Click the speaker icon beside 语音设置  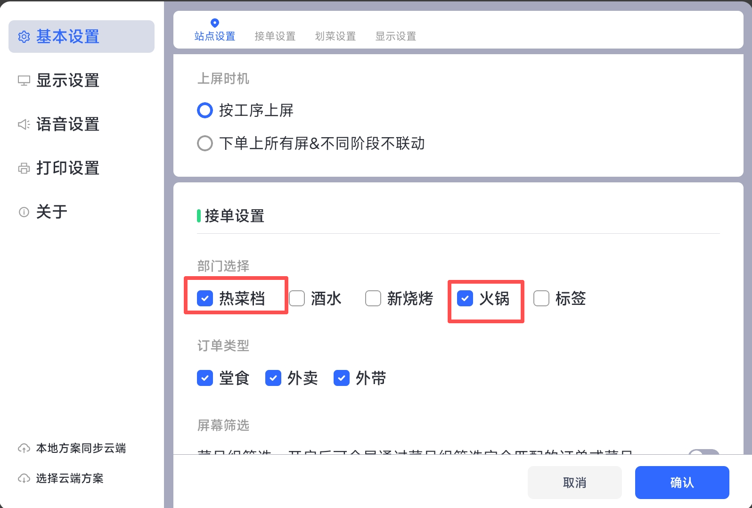pyautogui.click(x=24, y=124)
